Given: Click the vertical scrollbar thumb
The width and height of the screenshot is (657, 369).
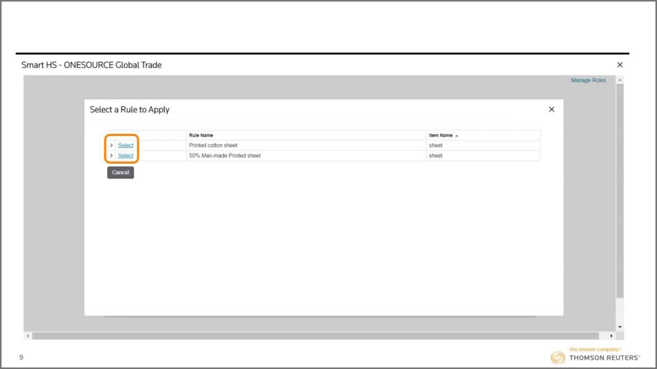Looking at the screenshot, I should [620, 190].
